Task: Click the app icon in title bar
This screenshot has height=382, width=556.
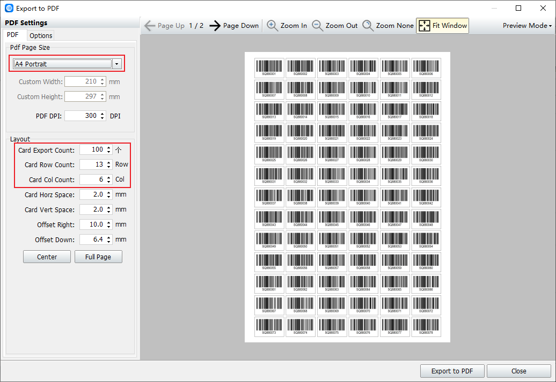Action: pyautogui.click(x=9, y=8)
